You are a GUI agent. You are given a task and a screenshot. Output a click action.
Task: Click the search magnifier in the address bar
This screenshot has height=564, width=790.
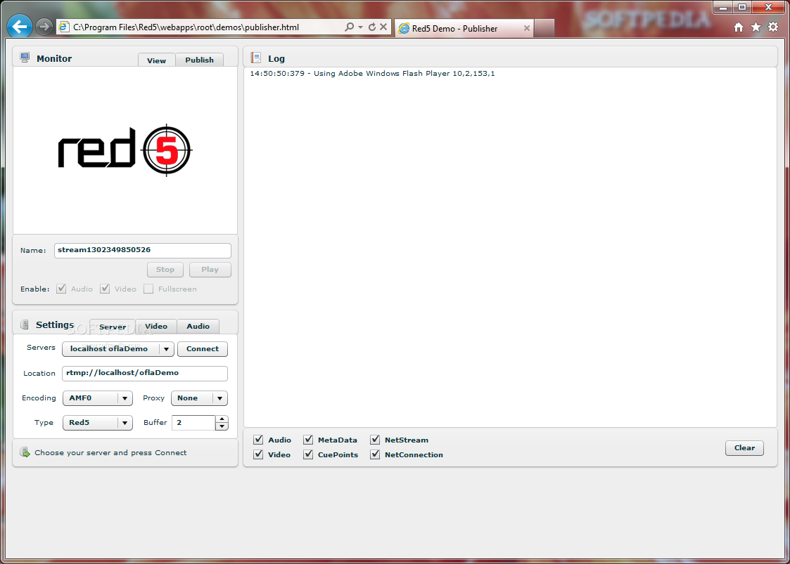(349, 27)
